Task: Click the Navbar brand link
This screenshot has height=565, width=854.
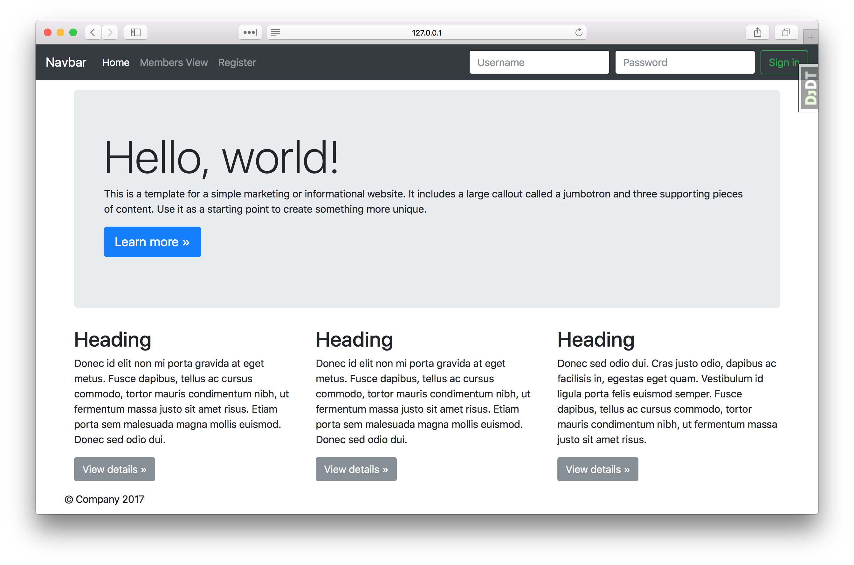Action: 66,62
